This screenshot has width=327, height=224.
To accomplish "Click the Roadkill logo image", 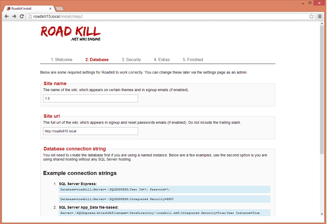I will 71,33.
